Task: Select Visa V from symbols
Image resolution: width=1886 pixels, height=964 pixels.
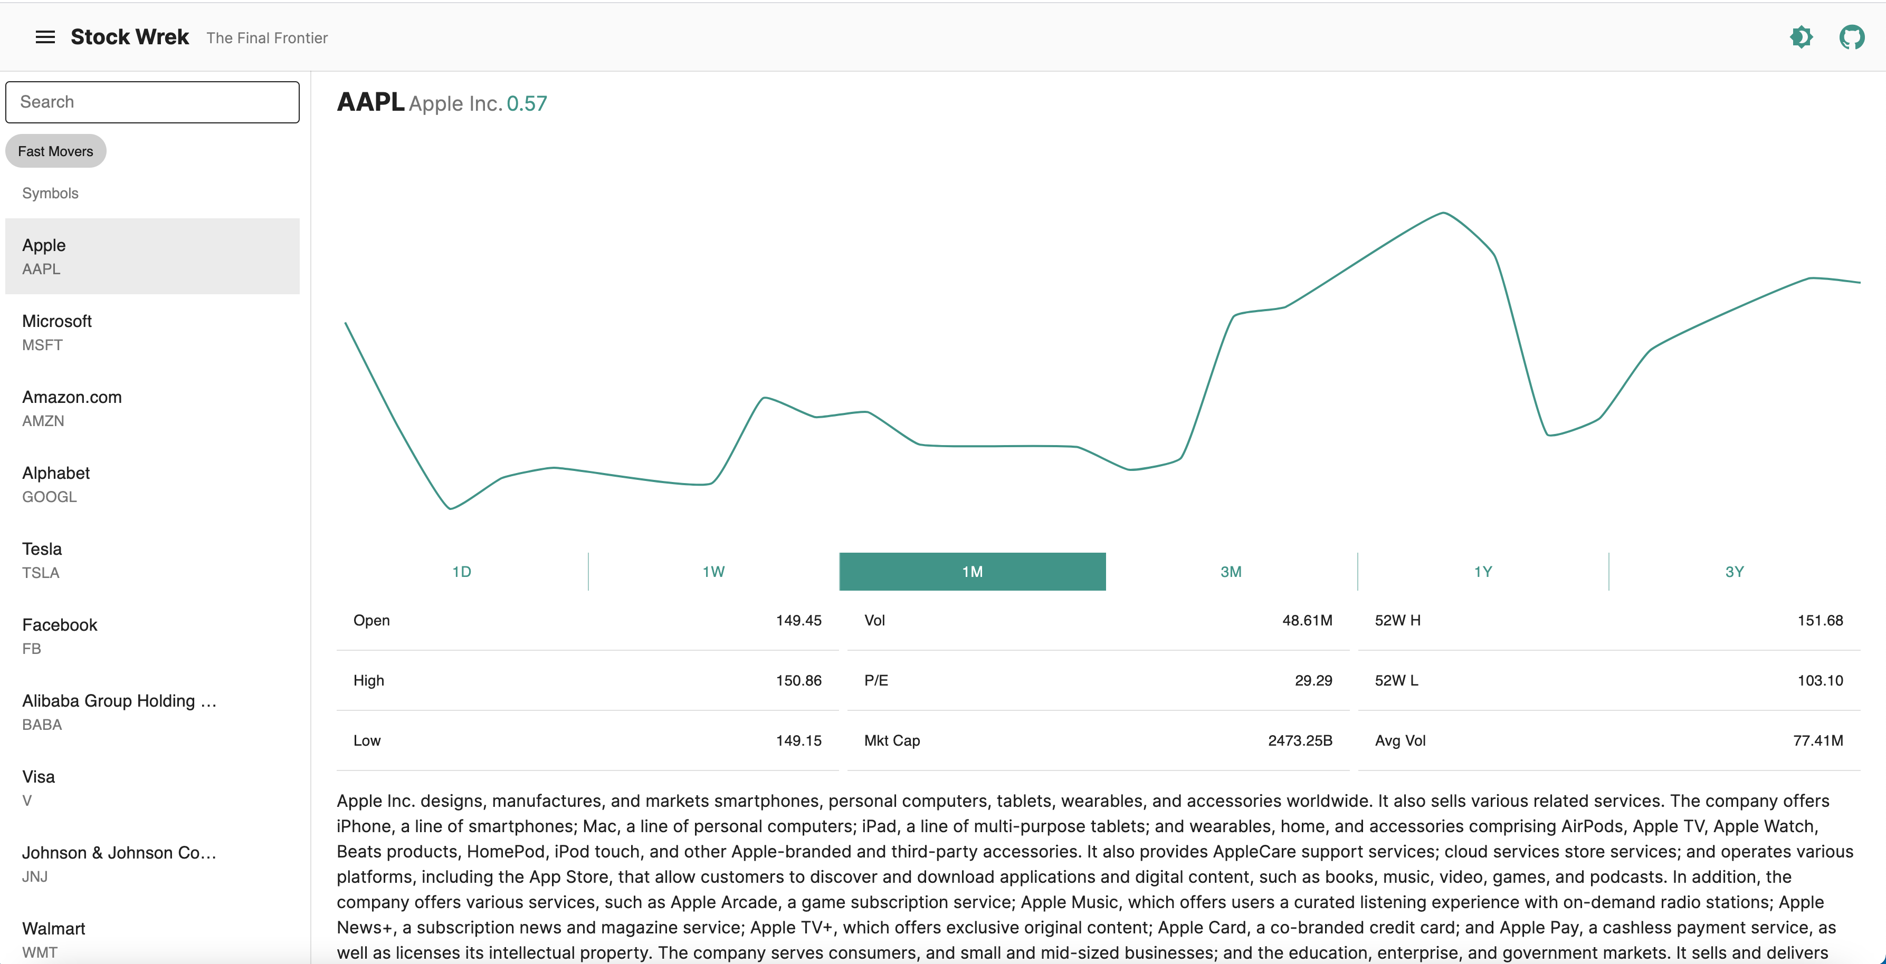Action: (153, 788)
